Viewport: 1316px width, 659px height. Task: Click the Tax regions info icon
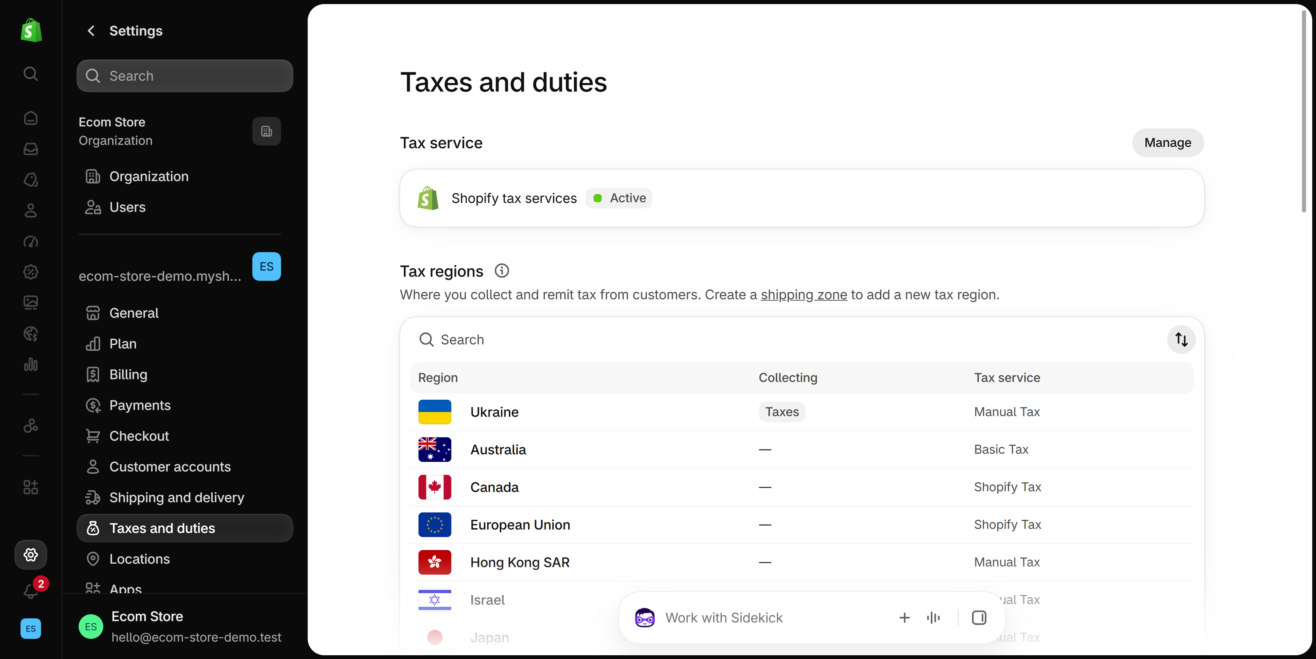(x=502, y=270)
